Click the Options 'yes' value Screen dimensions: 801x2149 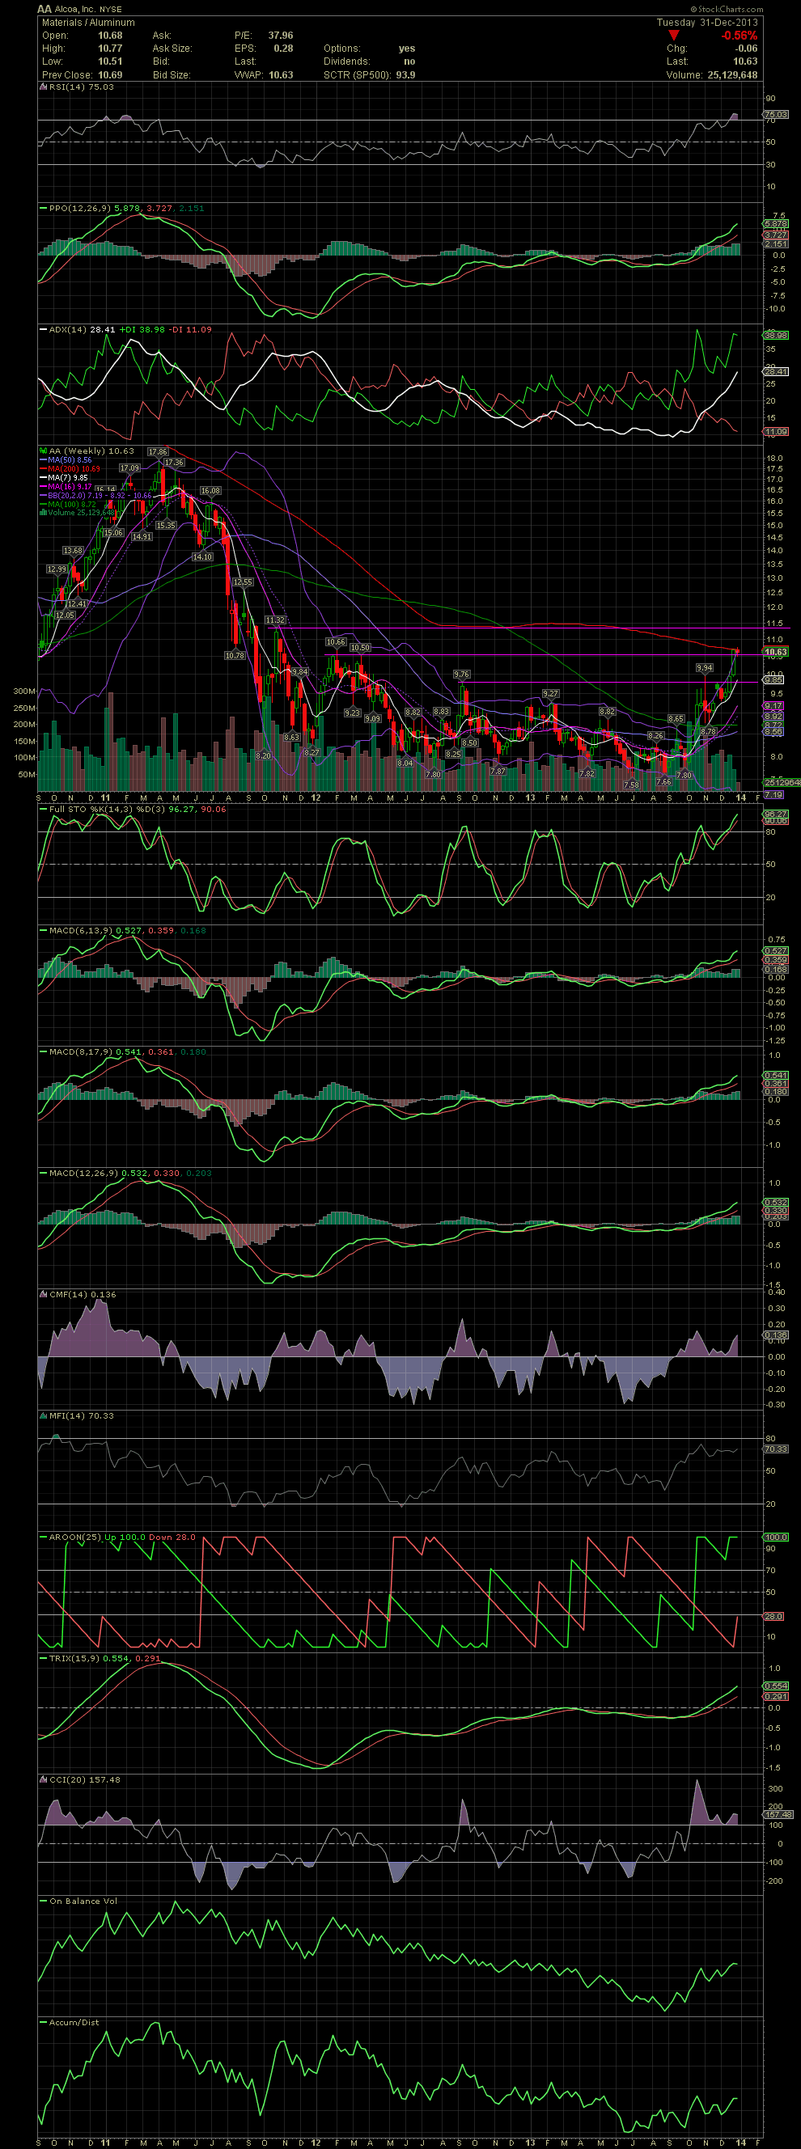(406, 49)
